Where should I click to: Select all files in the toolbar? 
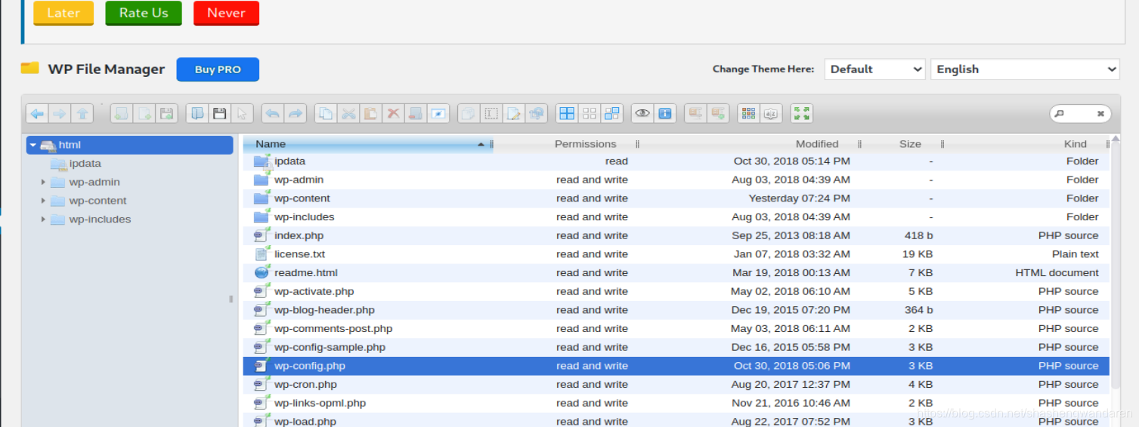[x=567, y=114]
